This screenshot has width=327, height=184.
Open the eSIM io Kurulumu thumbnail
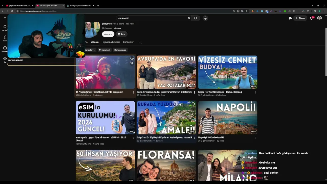point(105,118)
